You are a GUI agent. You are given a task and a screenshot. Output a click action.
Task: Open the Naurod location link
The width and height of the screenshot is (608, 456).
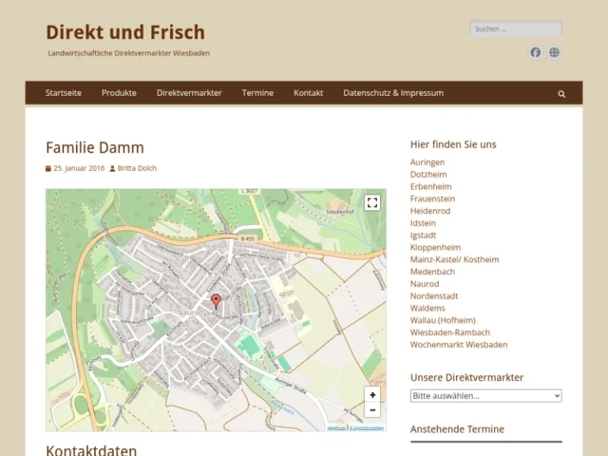point(424,284)
